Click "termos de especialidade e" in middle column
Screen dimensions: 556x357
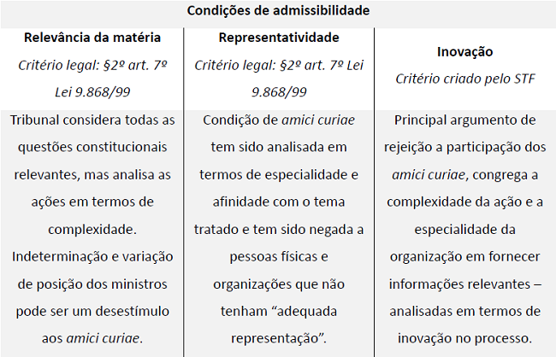(279, 175)
